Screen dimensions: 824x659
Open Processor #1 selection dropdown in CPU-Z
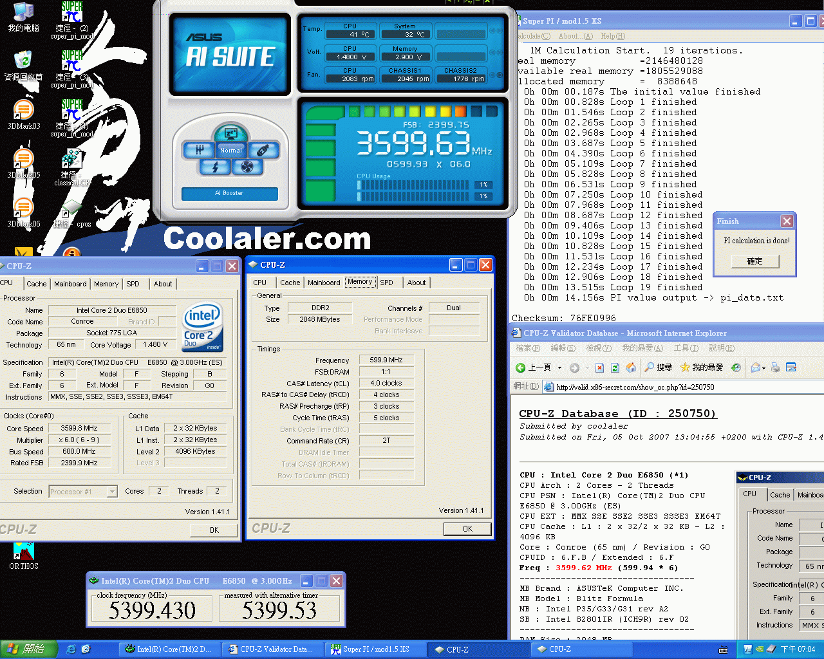pos(112,492)
